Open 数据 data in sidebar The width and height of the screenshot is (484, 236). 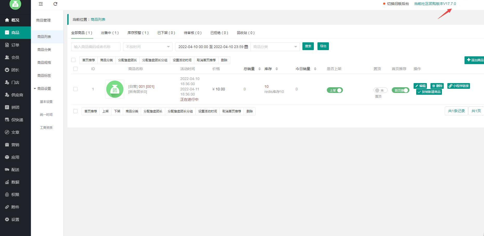(x=15, y=182)
